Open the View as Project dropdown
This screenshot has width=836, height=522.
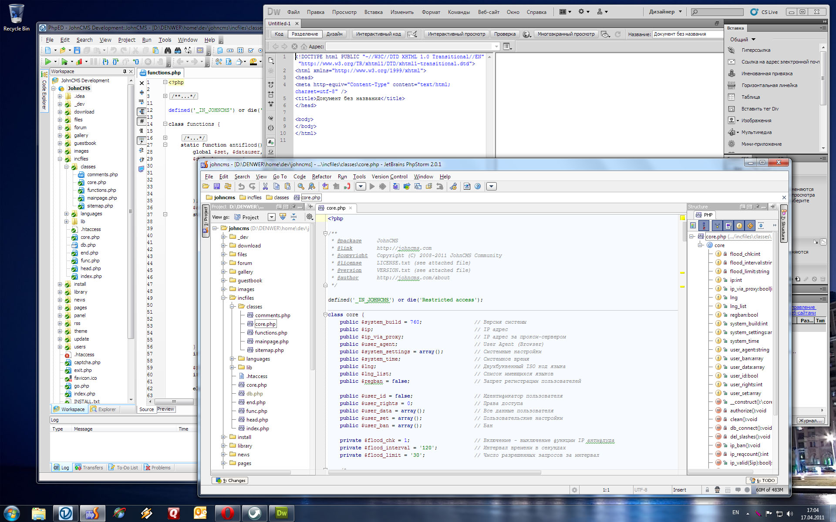click(271, 217)
